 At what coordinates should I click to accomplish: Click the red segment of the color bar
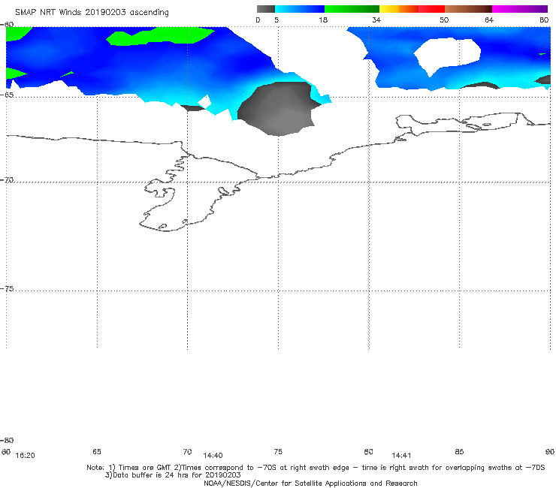(x=431, y=9)
